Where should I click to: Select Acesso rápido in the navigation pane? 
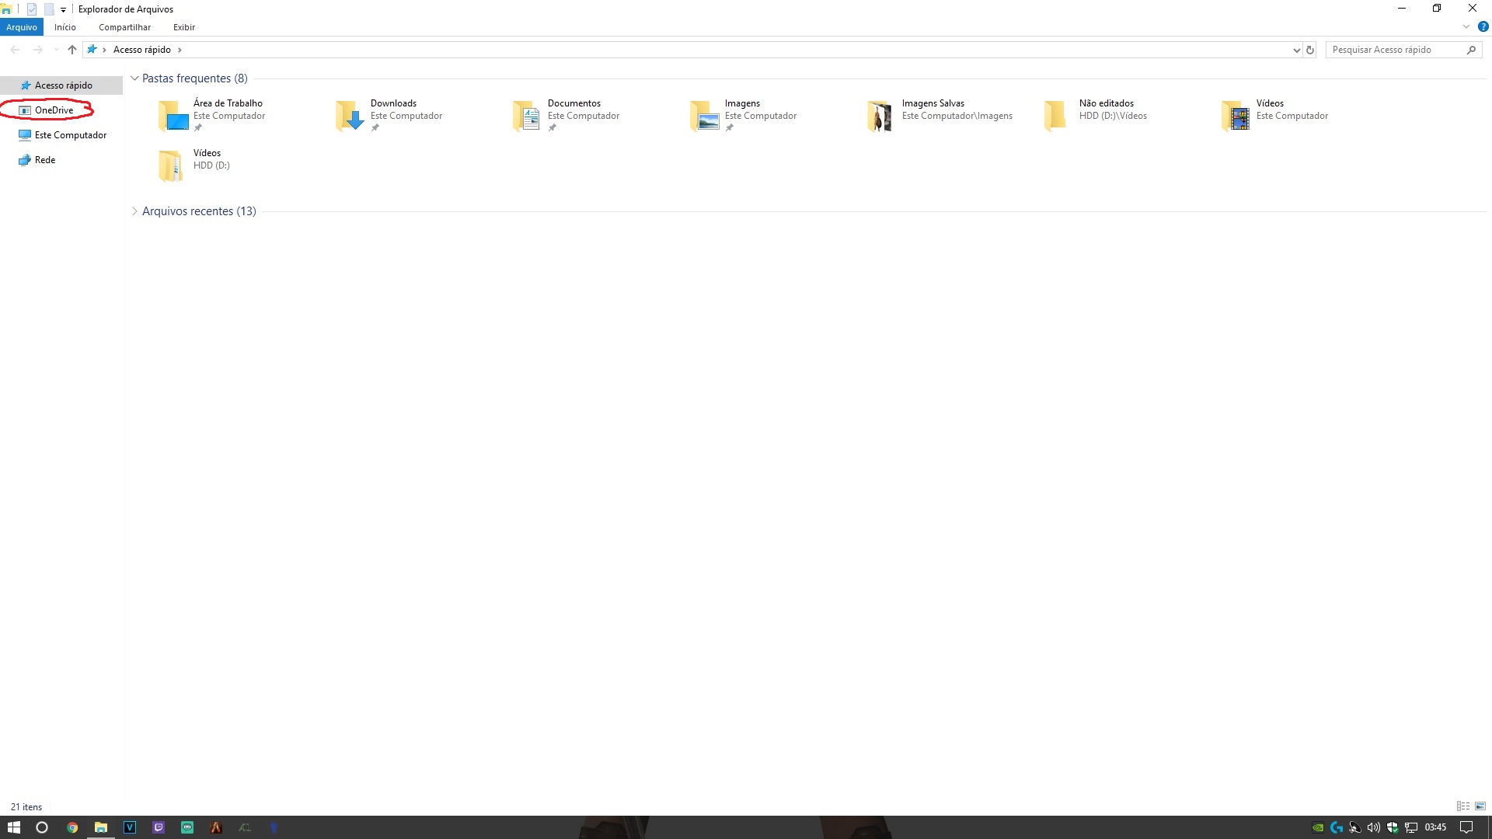pos(61,85)
